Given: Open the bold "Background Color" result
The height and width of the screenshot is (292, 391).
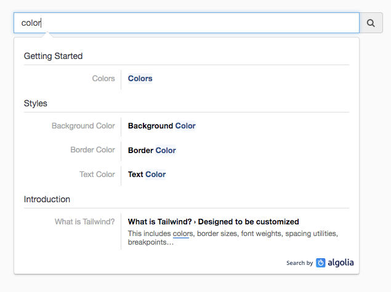Looking at the screenshot, I should click(x=162, y=126).
